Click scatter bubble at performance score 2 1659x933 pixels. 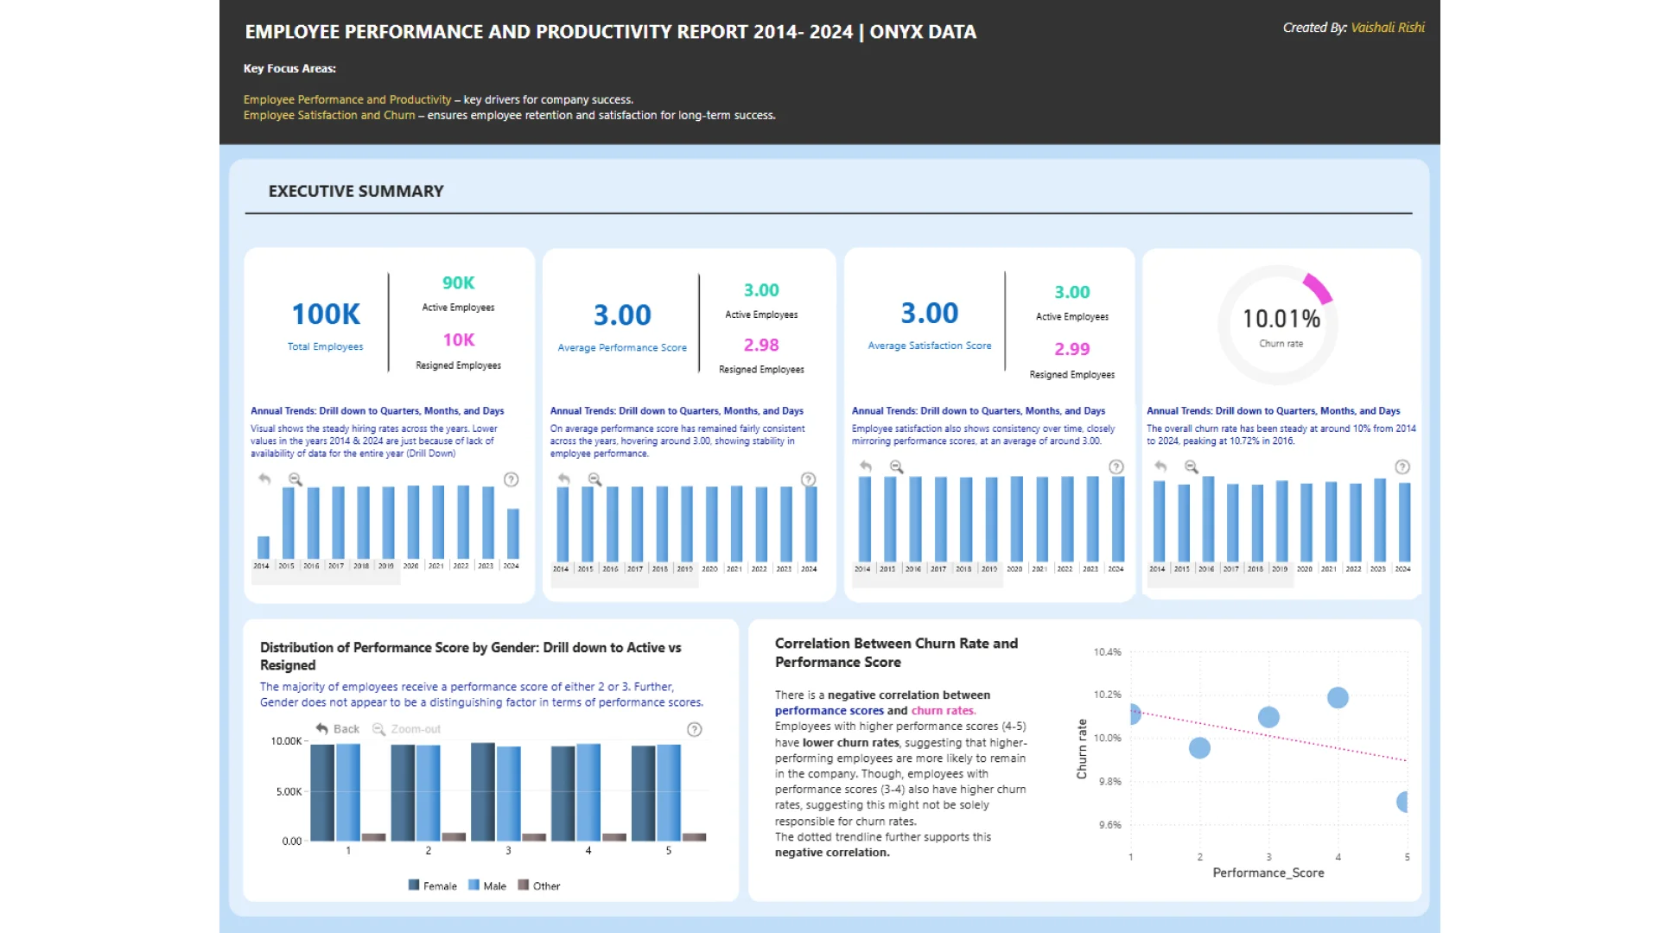point(1199,747)
